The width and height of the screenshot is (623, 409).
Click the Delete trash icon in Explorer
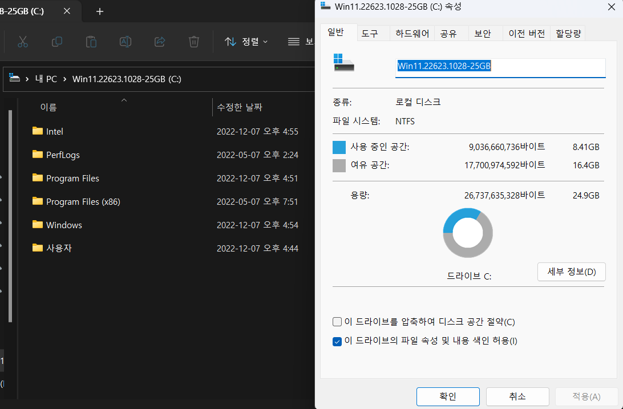click(194, 42)
